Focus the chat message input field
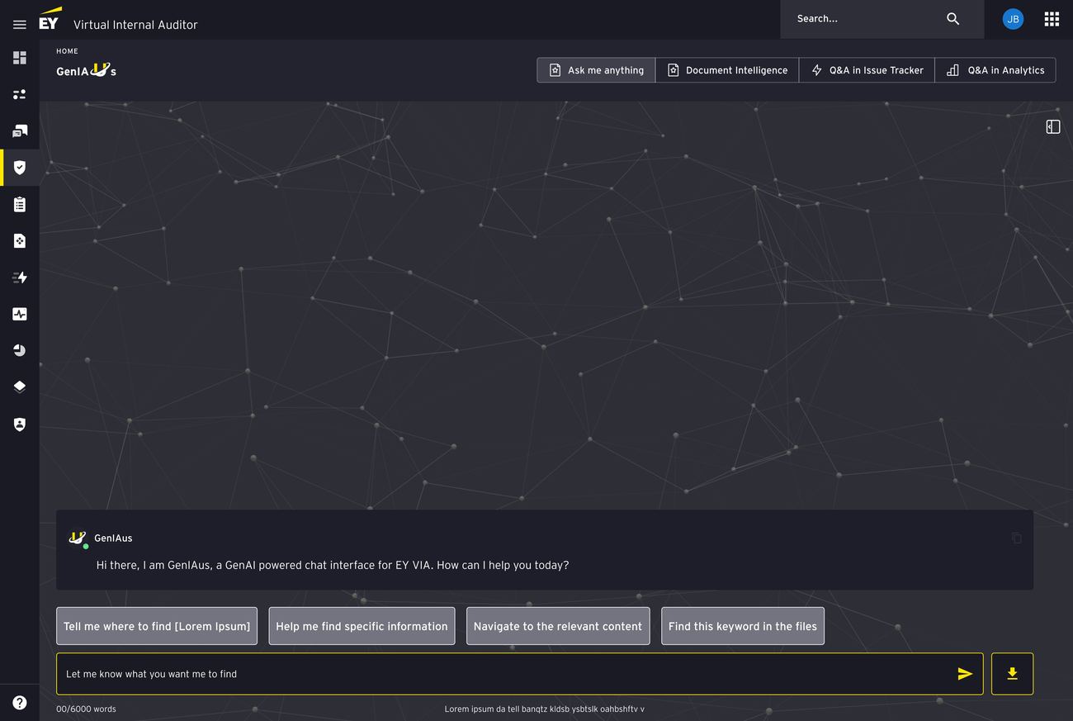Viewport: 1073px width, 721px height. tap(520, 674)
